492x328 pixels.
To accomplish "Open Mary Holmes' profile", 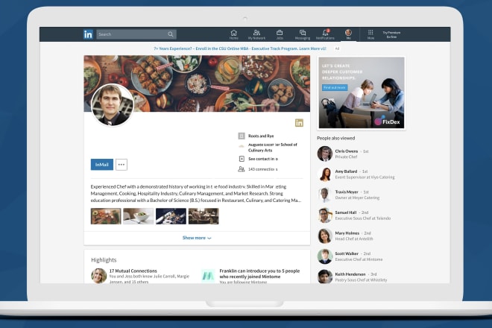I will [347, 233].
